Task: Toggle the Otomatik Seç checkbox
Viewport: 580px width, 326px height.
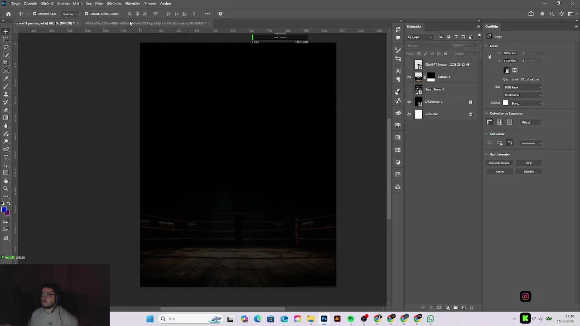Action: [35, 14]
